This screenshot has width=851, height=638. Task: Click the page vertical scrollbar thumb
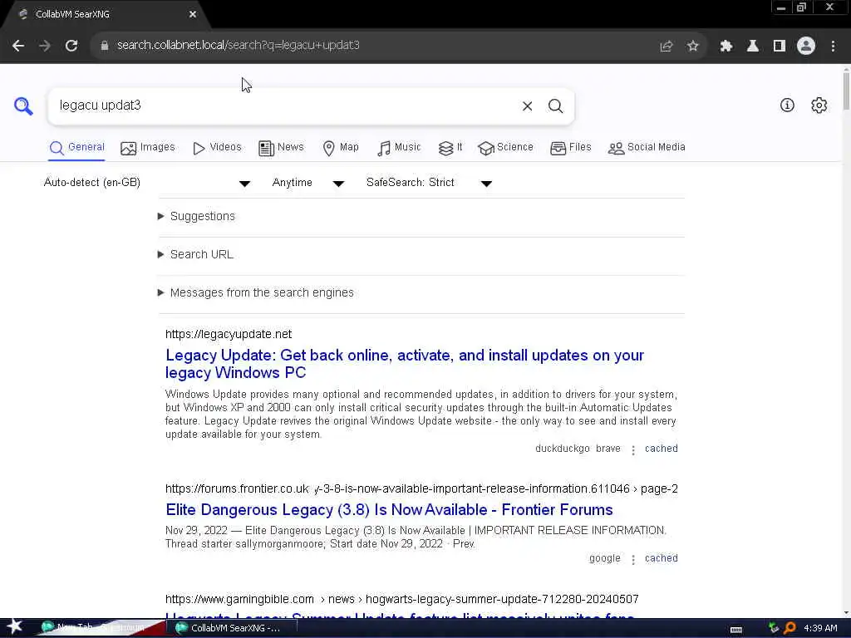[x=846, y=90]
